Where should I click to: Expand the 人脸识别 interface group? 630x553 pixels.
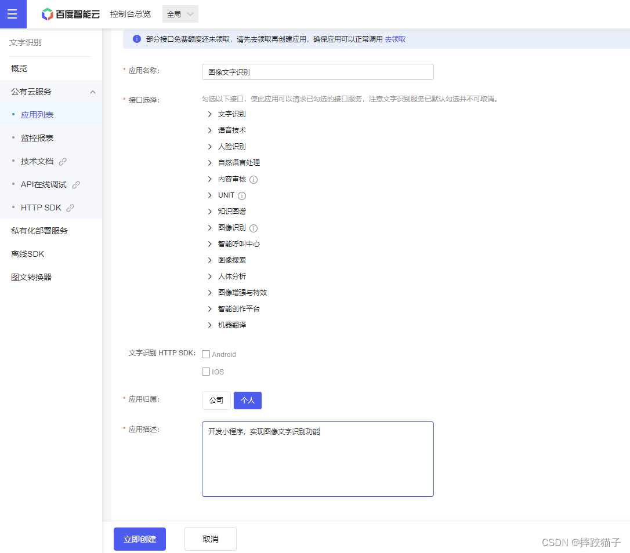(210, 147)
